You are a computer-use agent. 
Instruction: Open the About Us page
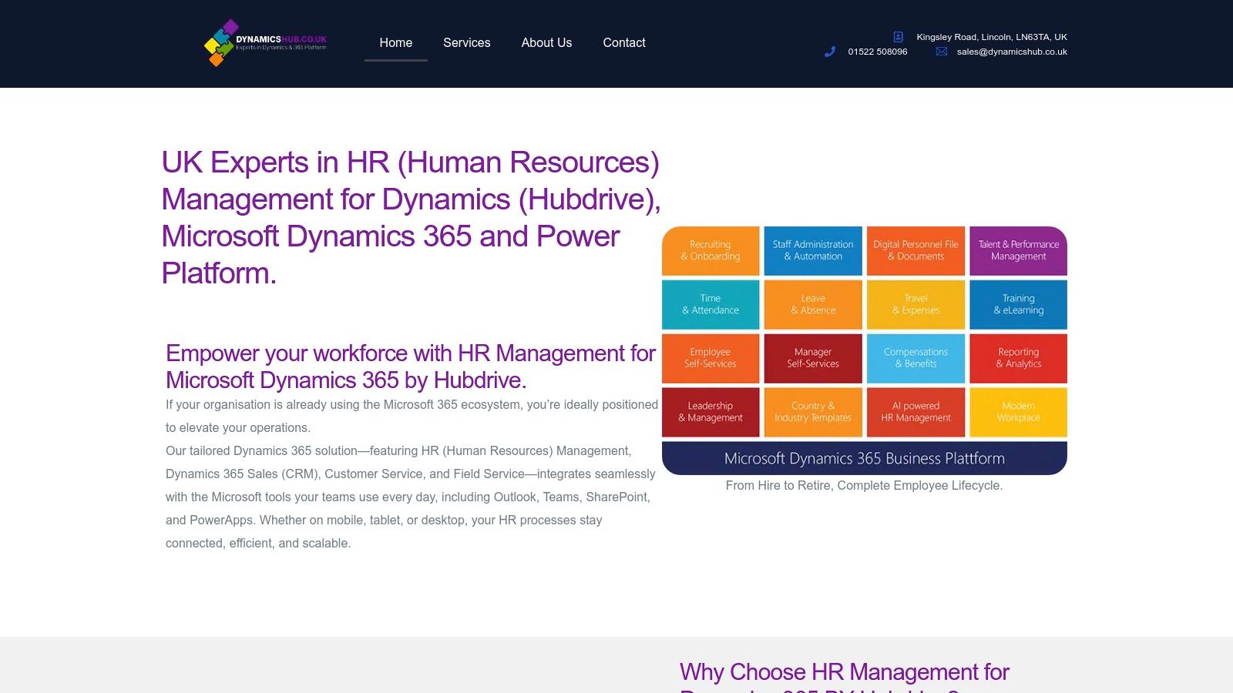tap(546, 42)
